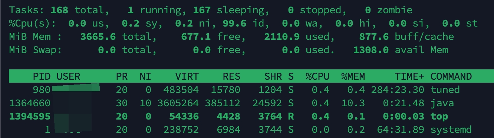Click the 54336 VIRT value

[x=184, y=117]
